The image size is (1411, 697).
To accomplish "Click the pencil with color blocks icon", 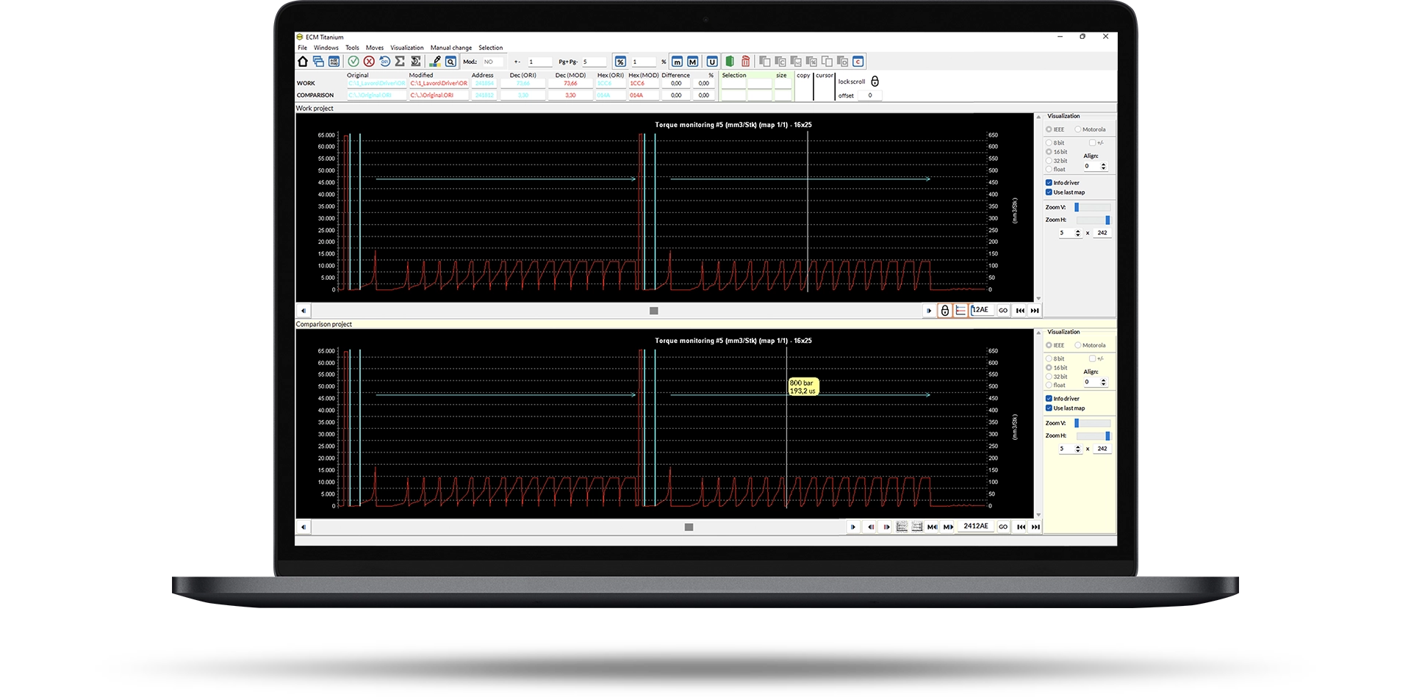I will 435,62.
